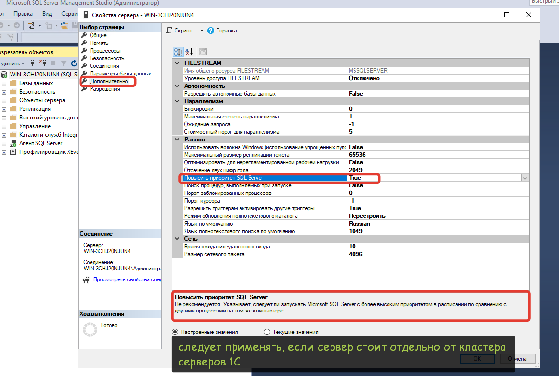Click refresh icon in Object Explorer toolbar
The width and height of the screenshot is (559, 376).
(x=74, y=63)
